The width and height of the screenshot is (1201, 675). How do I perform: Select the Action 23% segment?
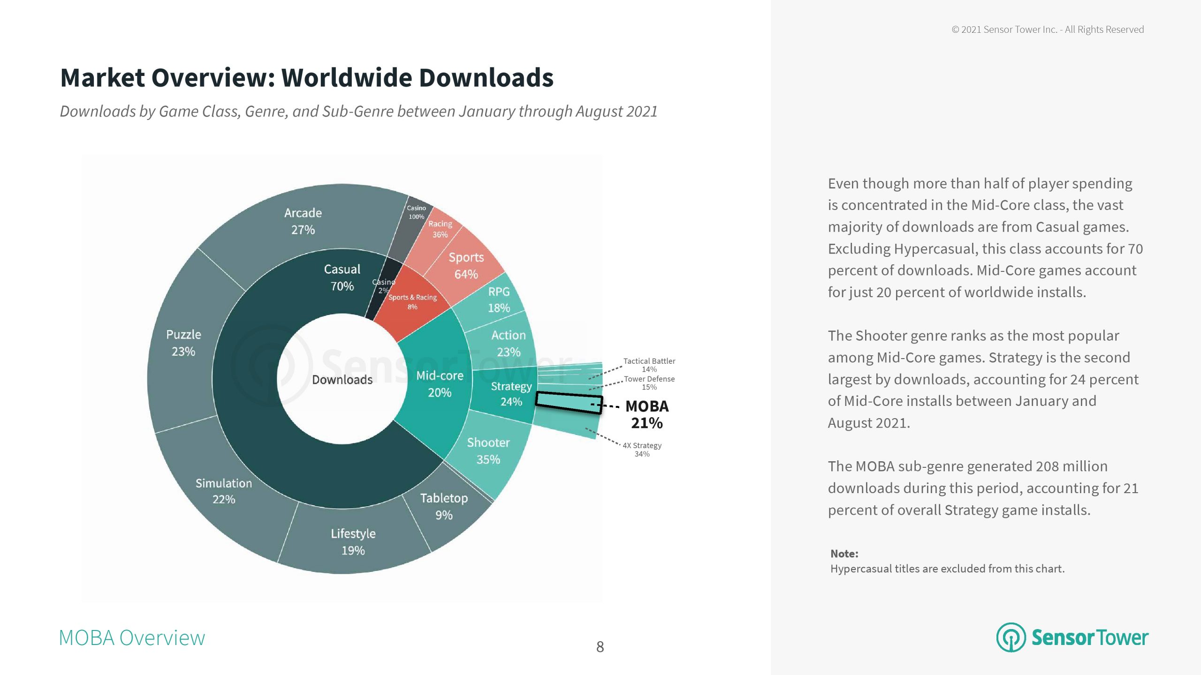pos(508,344)
